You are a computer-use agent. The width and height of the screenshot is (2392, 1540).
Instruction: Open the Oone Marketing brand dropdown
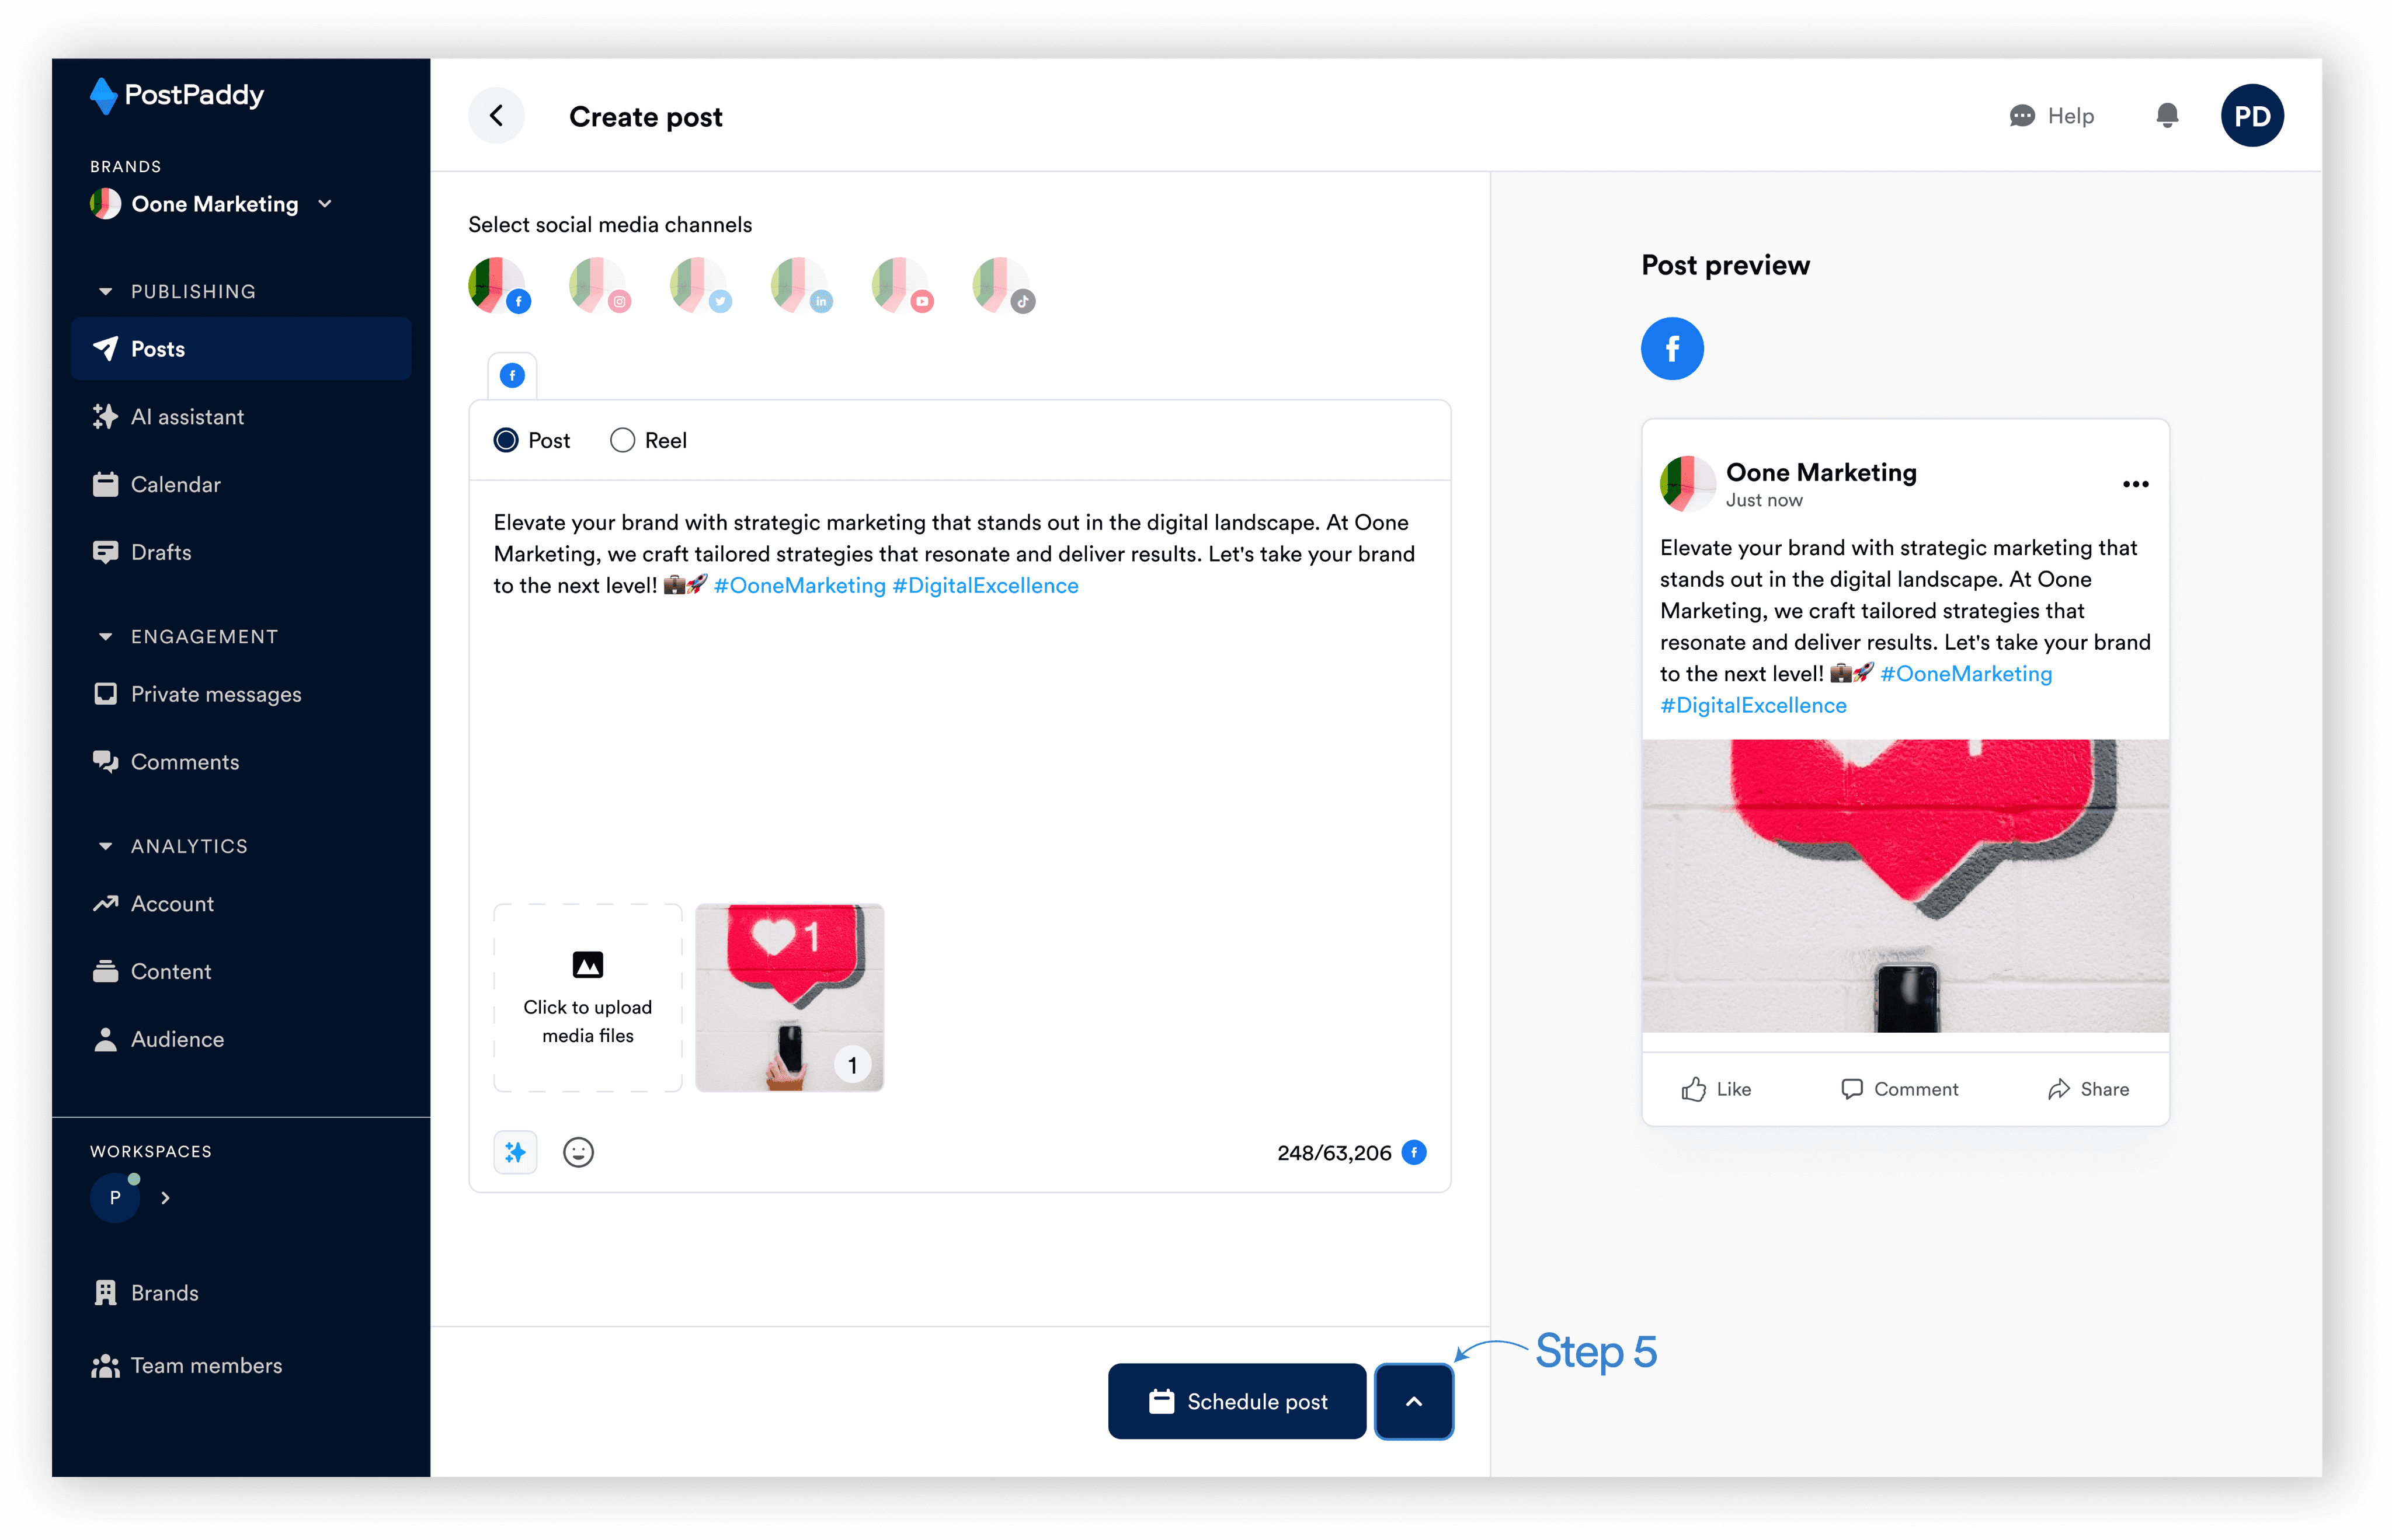pos(213,204)
